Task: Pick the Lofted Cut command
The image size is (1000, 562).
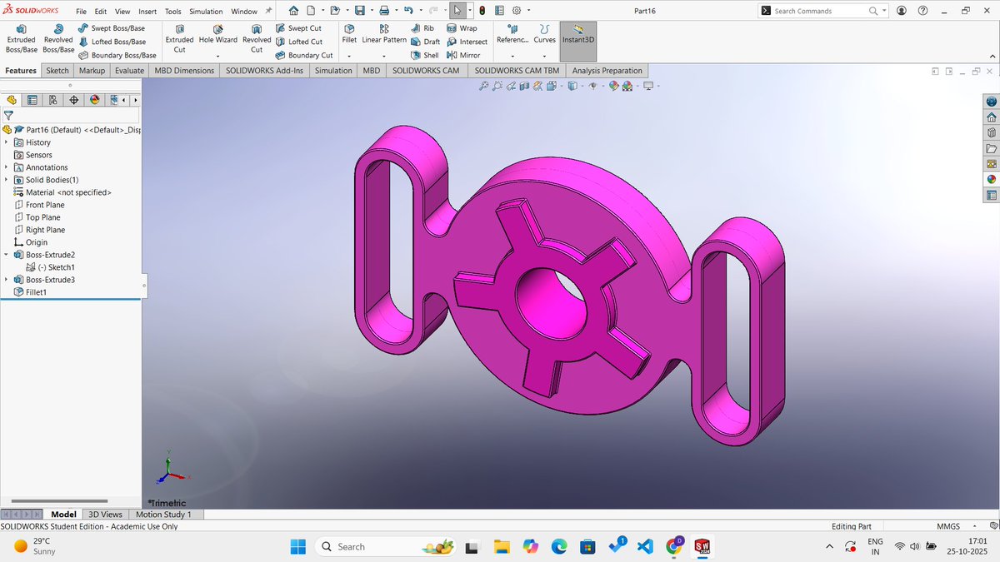Action: click(299, 42)
